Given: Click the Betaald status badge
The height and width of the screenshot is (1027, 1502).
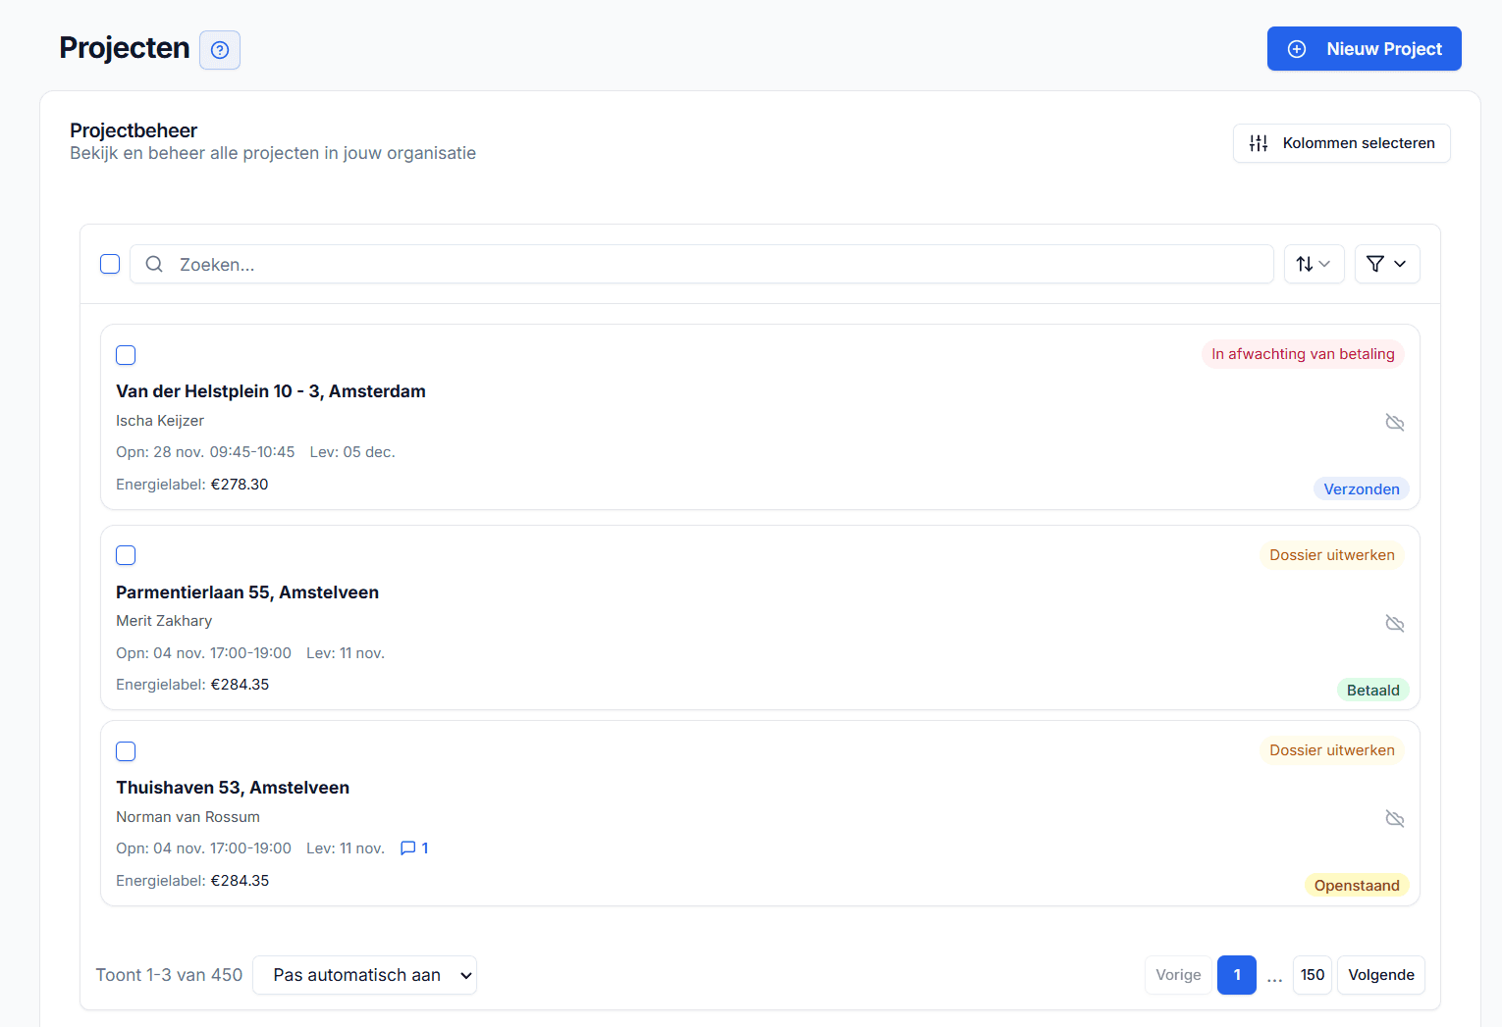Looking at the screenshot, I should click(x=1372, y=690).
